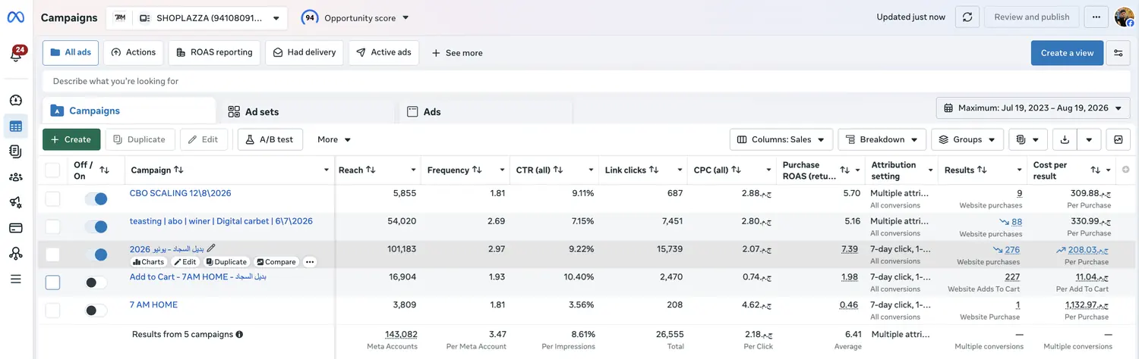Open view filter settings sliders icon
1139x359 pixels.
[x=1118, y=53]
